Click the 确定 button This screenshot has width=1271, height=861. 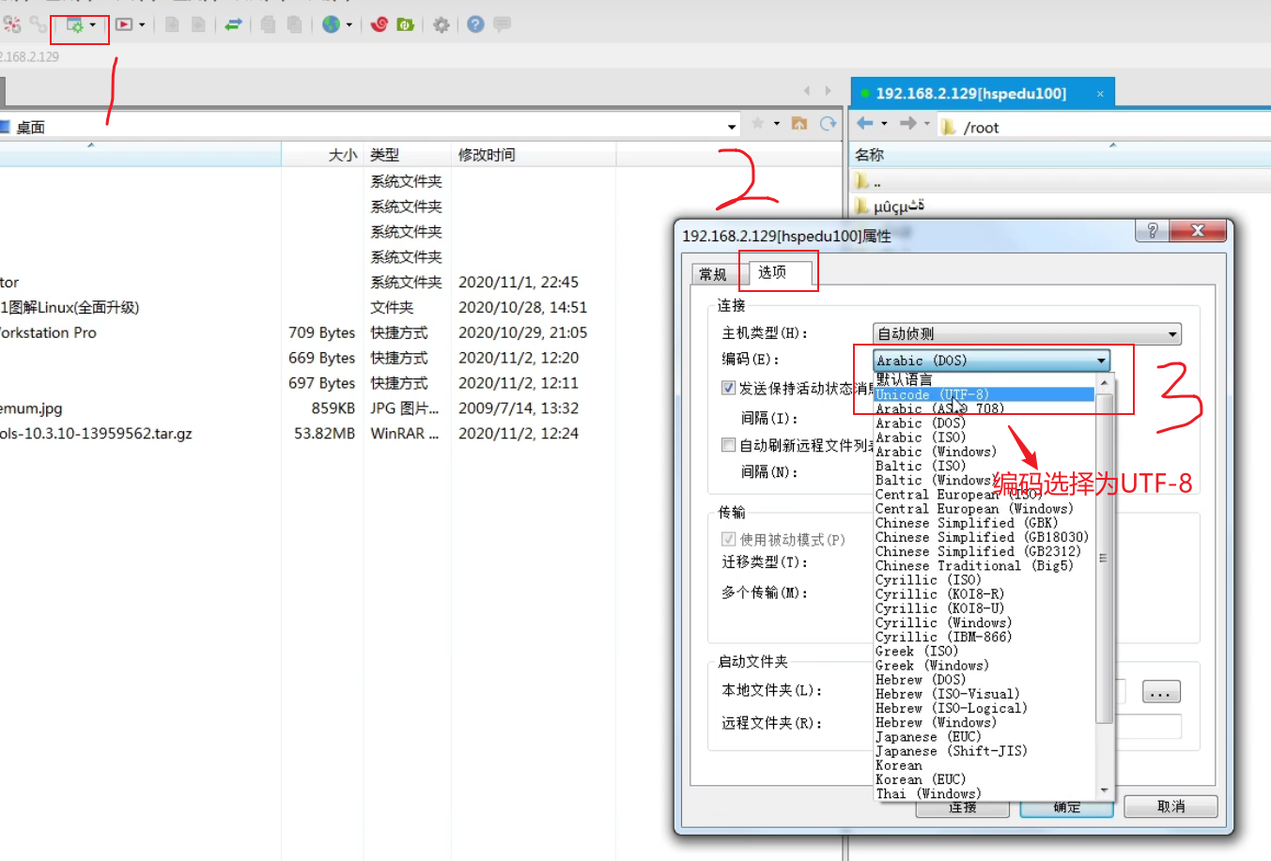click(1066, 807)
